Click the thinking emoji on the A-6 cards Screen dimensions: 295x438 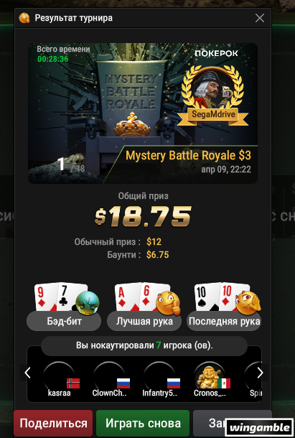click(x=168, y=303)
